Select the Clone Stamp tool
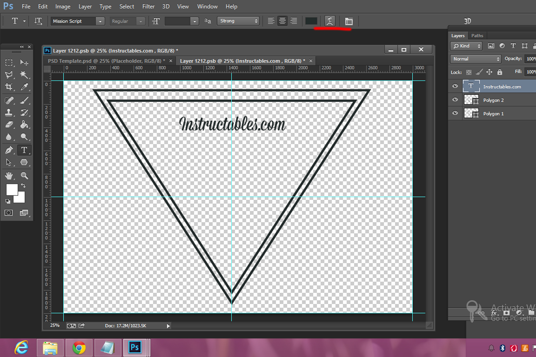Image resolution: width=536 pixels, height=357 pixels. click(9, 112)
